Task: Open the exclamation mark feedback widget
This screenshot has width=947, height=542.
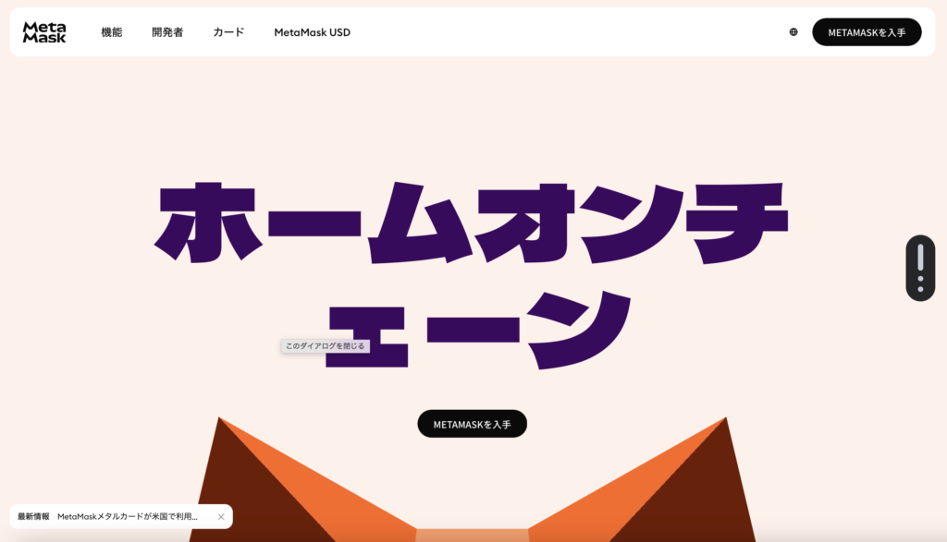Action: click(920, 268)
